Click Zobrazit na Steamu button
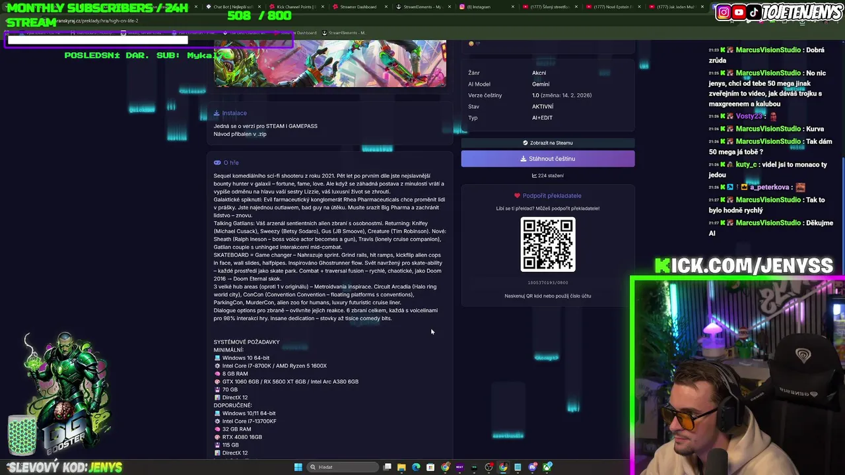Viewport: 845px width, 475px height. coord(548,142)
